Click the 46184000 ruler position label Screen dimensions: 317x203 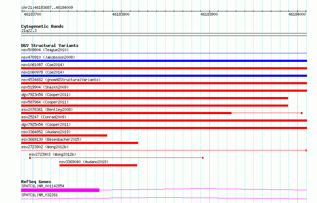pos(297,14)
